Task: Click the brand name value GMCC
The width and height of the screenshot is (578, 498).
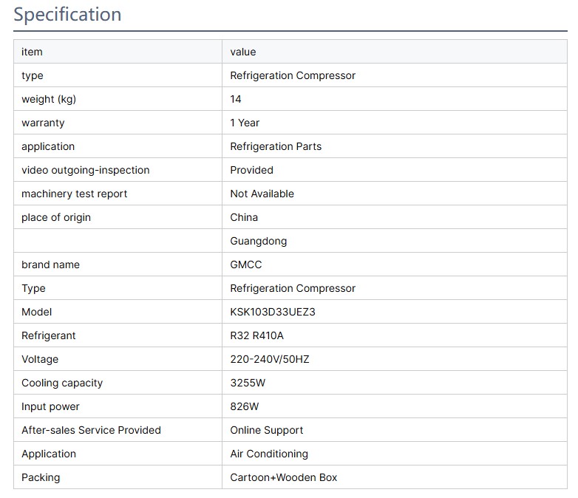Action: coord(245,265)
